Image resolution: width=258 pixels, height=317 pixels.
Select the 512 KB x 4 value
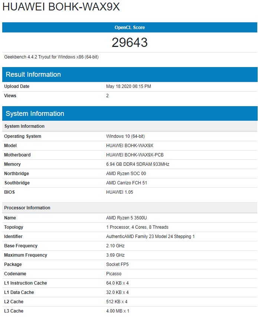point(117,301)
